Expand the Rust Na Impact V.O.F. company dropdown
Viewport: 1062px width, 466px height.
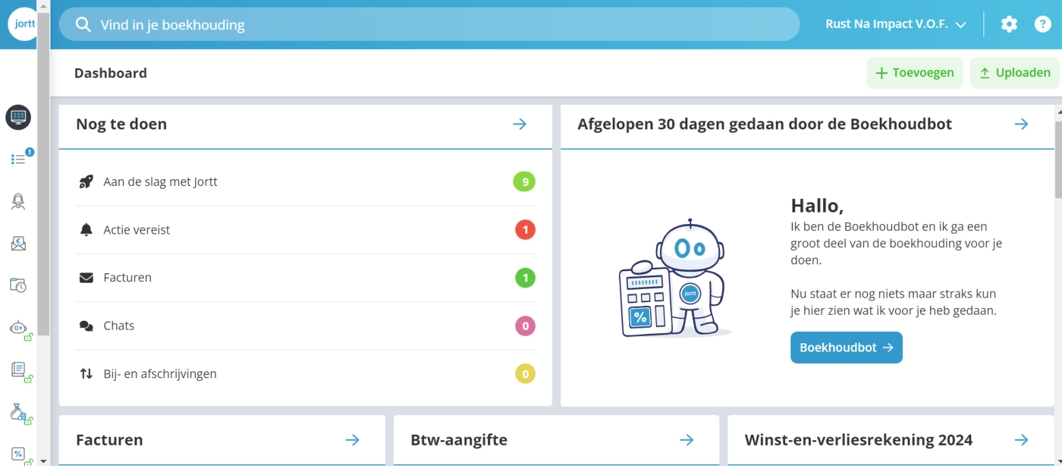click(895, 25)
